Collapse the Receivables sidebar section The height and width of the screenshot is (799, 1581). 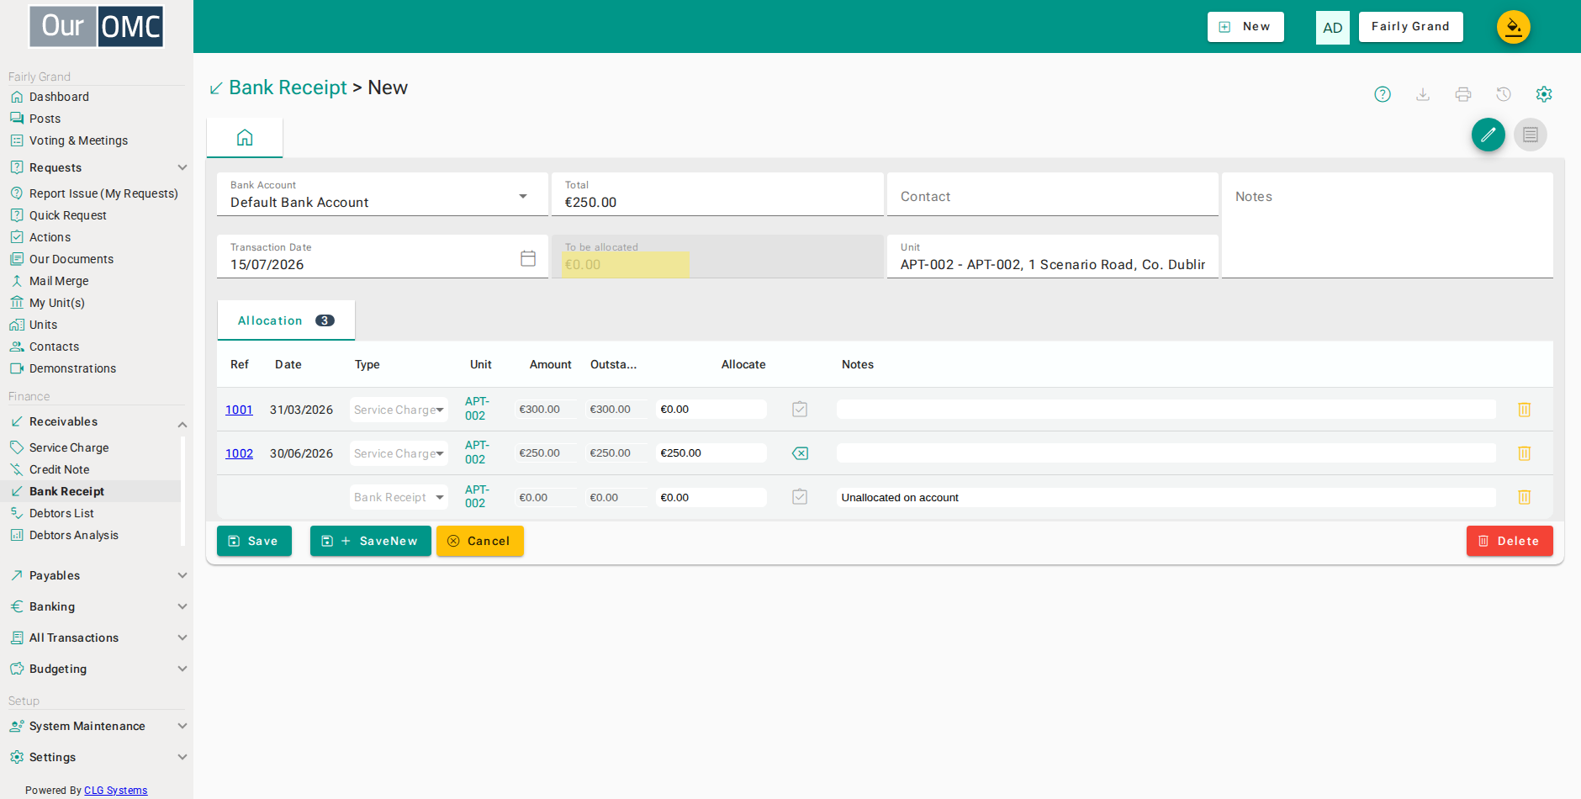click(98, 421)
